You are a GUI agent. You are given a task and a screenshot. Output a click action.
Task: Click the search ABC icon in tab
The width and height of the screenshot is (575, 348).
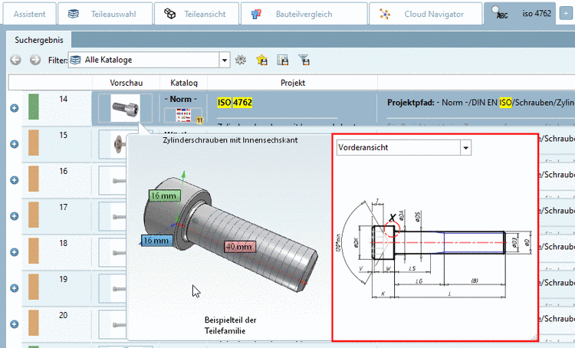[x=500, y=13]
